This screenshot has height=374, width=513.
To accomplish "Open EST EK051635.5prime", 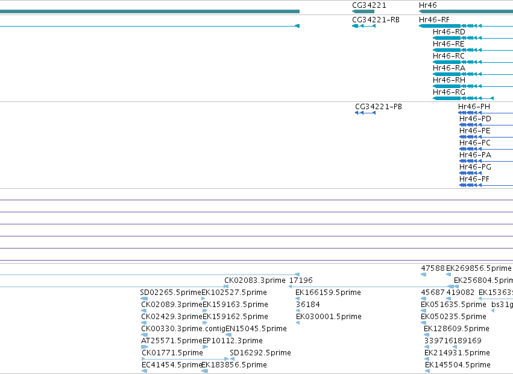I will click(x=453, y=305).
